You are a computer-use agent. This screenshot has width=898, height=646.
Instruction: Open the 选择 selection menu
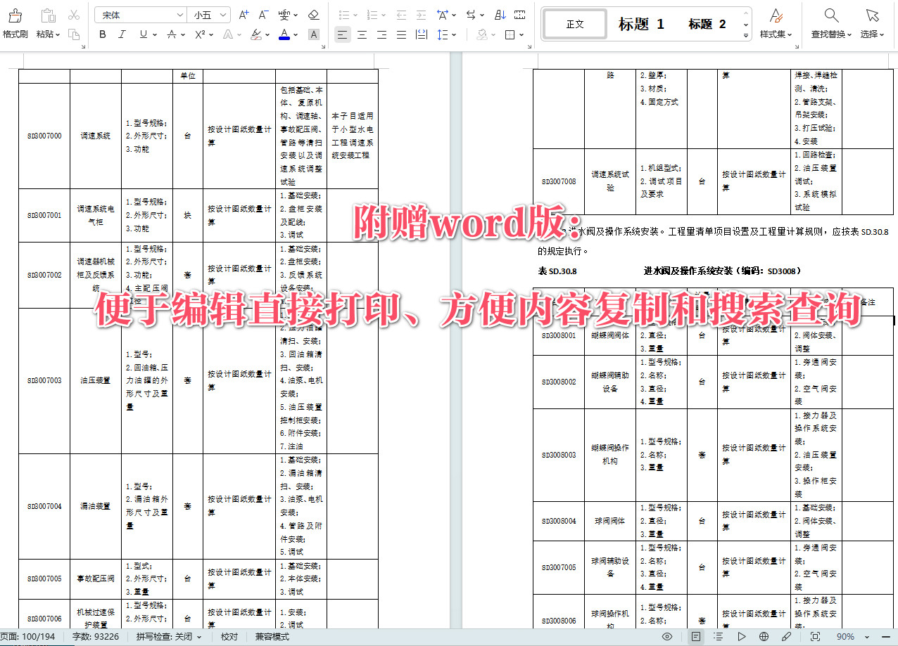tap(873, 22)
